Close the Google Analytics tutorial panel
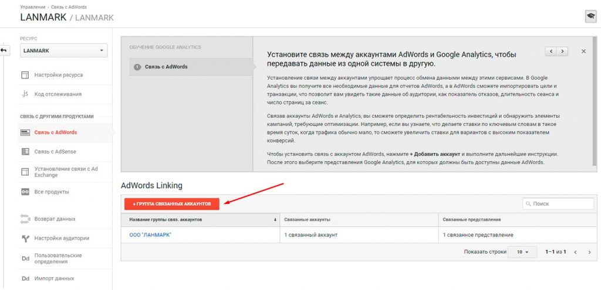 pos(583,52)
